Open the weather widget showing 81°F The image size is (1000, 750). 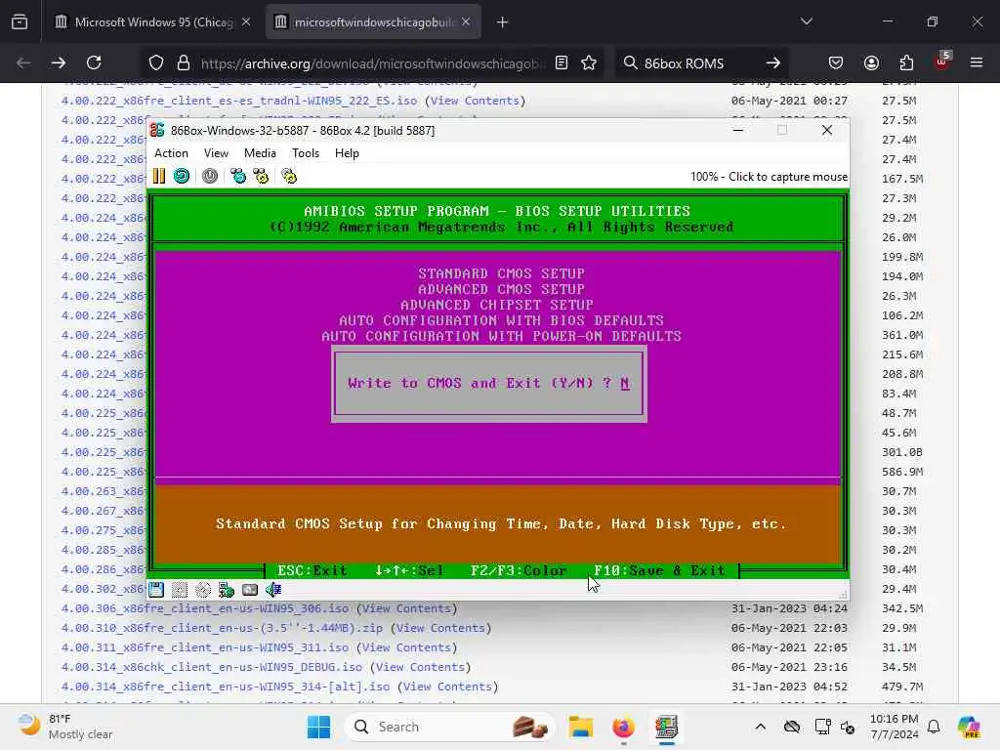[x=65, y=727]
